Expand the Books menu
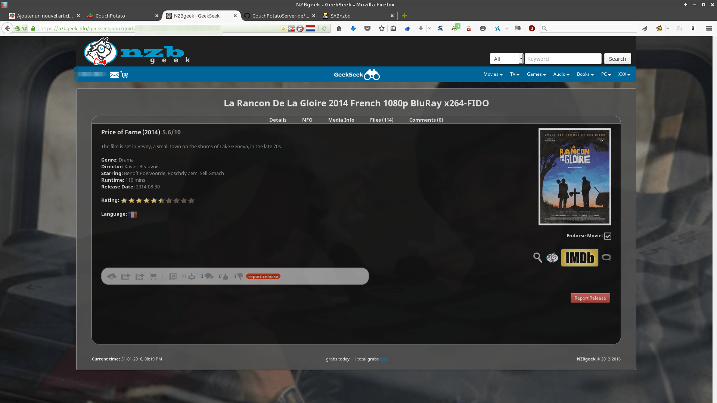Viewport: 717px width, 403px height. click(585, 74)
